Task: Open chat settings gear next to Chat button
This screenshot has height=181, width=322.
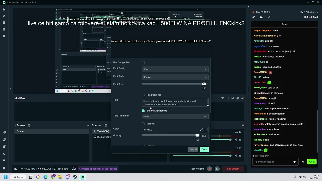Action: click(303, 162)
